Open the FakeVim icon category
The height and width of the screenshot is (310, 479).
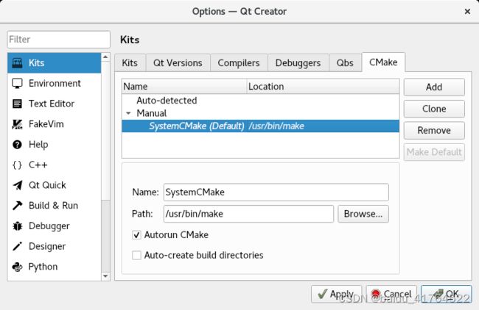point(17,124)
